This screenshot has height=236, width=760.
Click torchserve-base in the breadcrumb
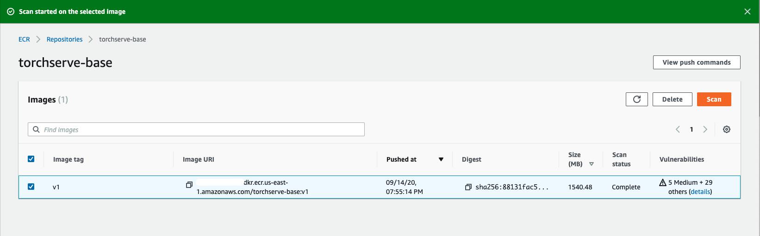click(x=123, y=39)
